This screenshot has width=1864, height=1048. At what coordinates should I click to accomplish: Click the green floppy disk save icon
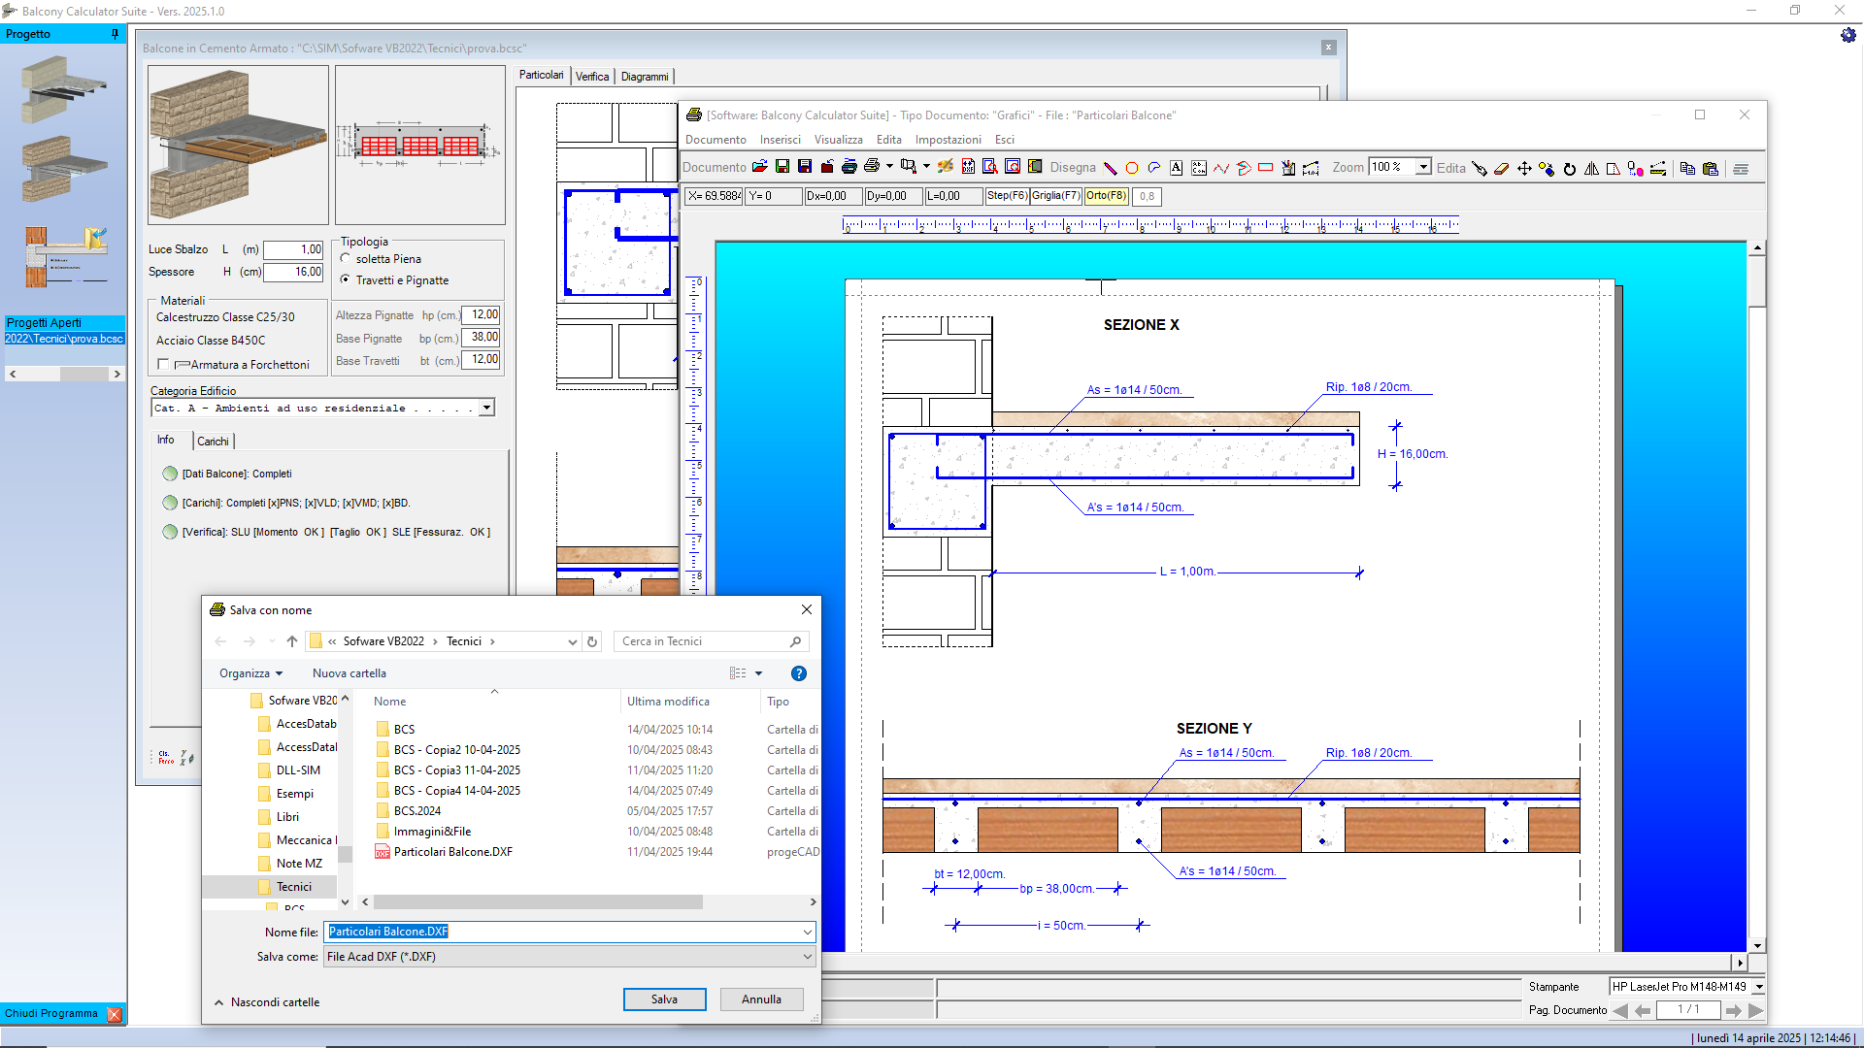click(782, 167)
